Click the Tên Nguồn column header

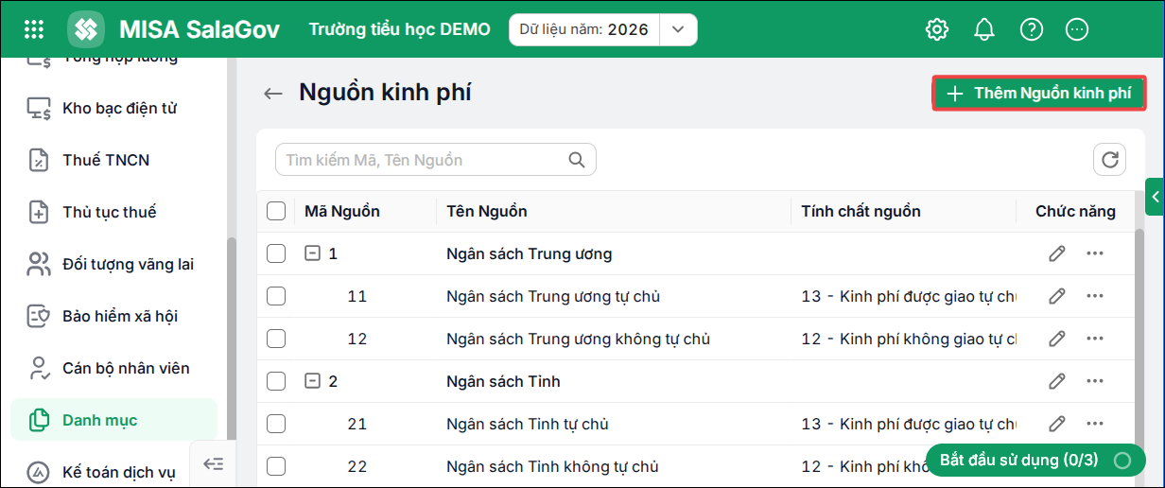click(x=487, y=211)
